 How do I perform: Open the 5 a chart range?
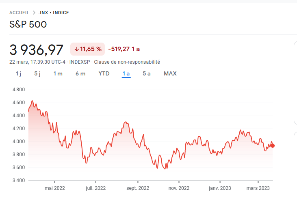147,73
